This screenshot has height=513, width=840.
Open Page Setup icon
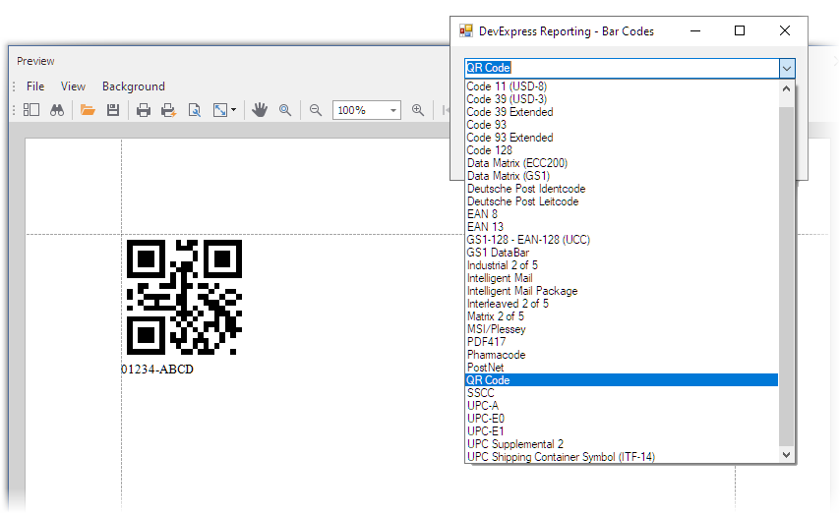point(195,110)
